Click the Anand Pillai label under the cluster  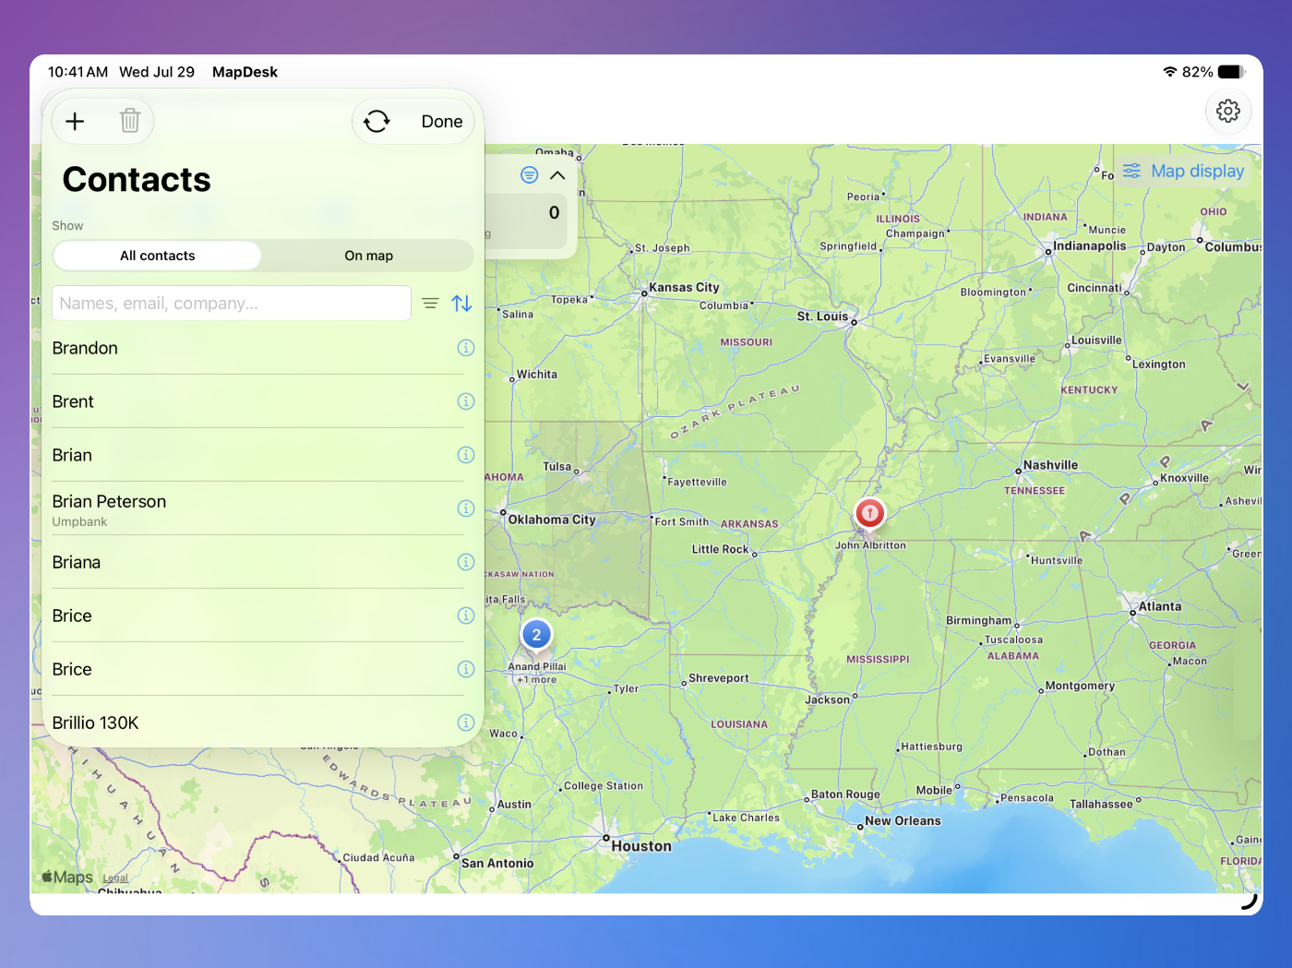[537, 666]
